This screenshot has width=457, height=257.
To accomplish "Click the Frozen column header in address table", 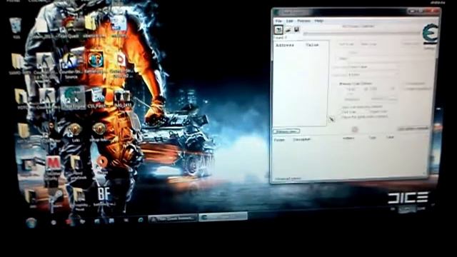I will click(279, 140).
